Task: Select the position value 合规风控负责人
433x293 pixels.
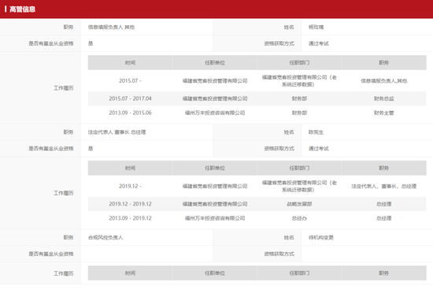Action: point(105,238)
